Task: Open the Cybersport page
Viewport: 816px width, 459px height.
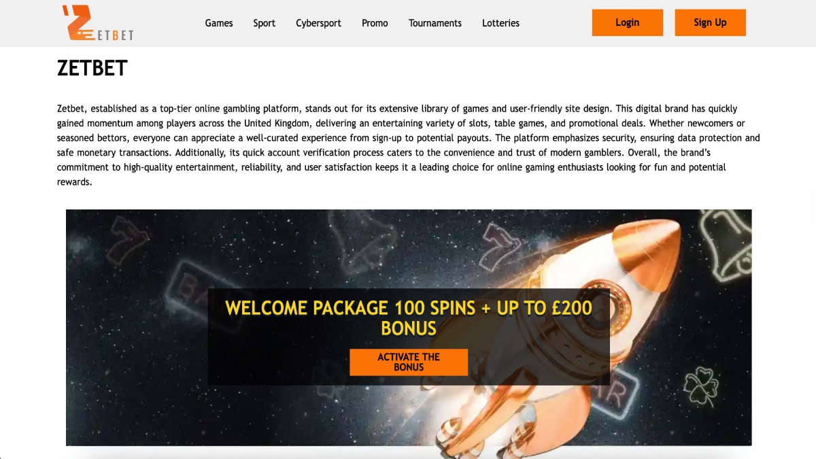Action: 318,23
